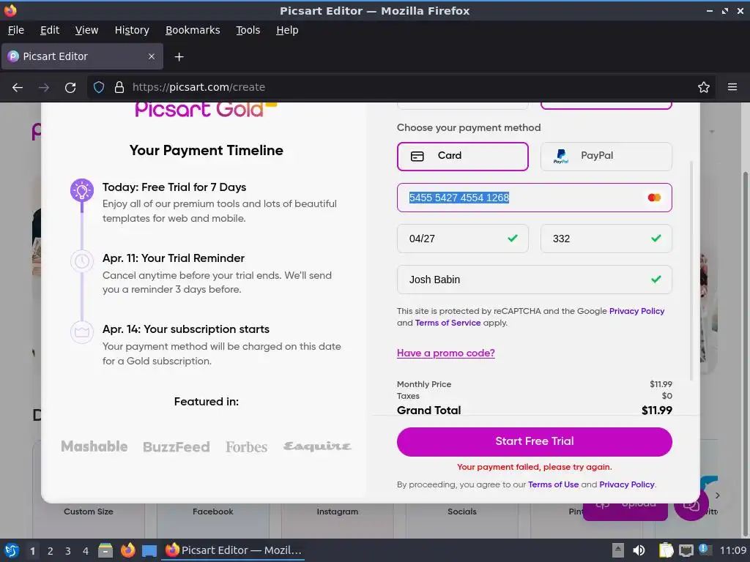The image size is (750, 562).
Task: Click the payment failed error message
Action: 534,467
